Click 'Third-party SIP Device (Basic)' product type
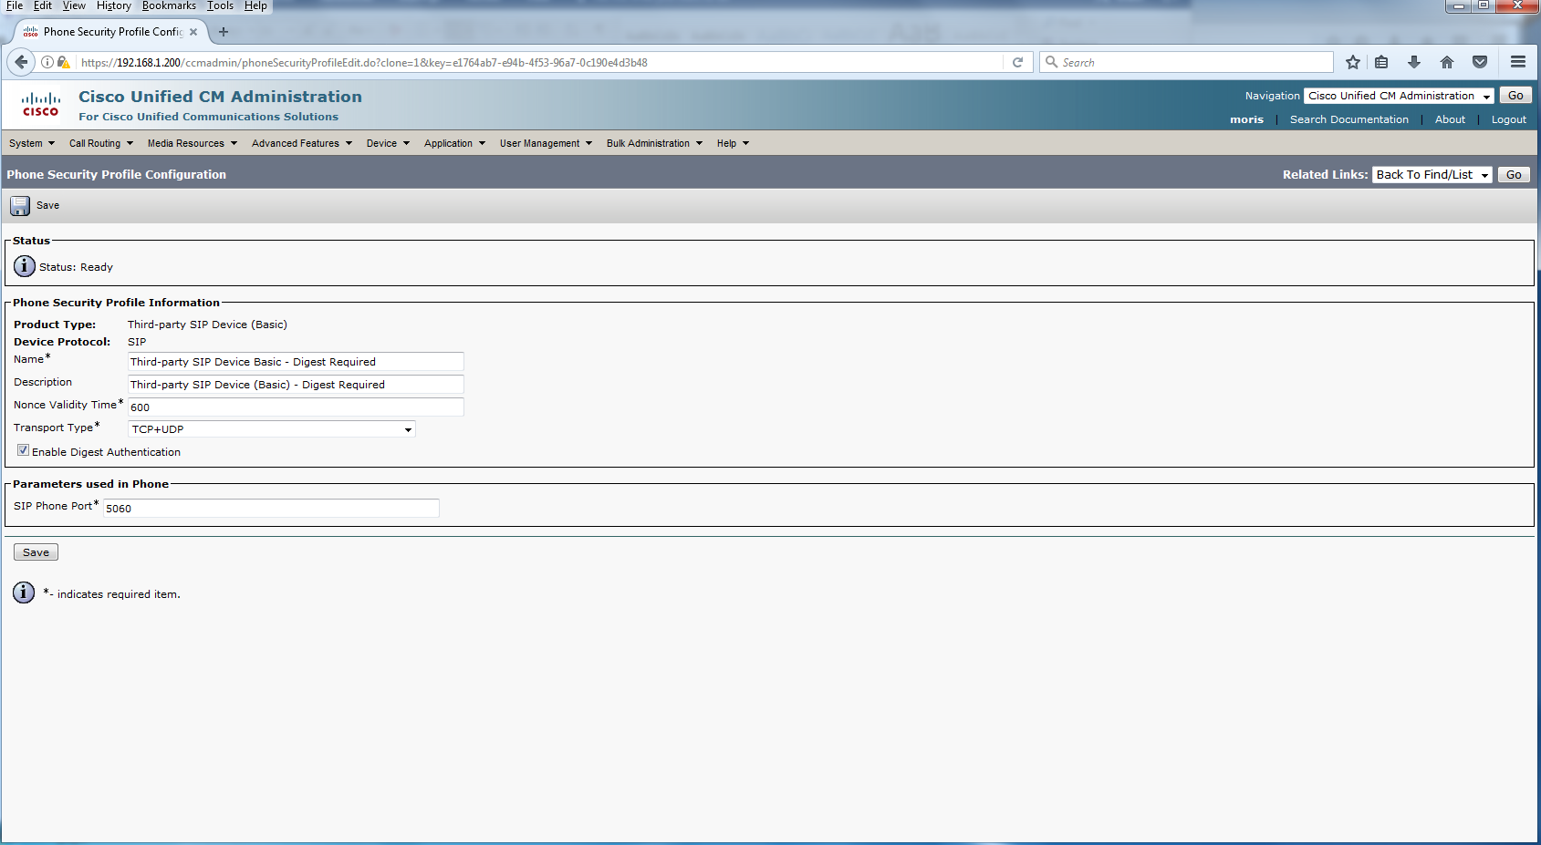This screenshot has height=845, width=1541. tap(207, 325)
